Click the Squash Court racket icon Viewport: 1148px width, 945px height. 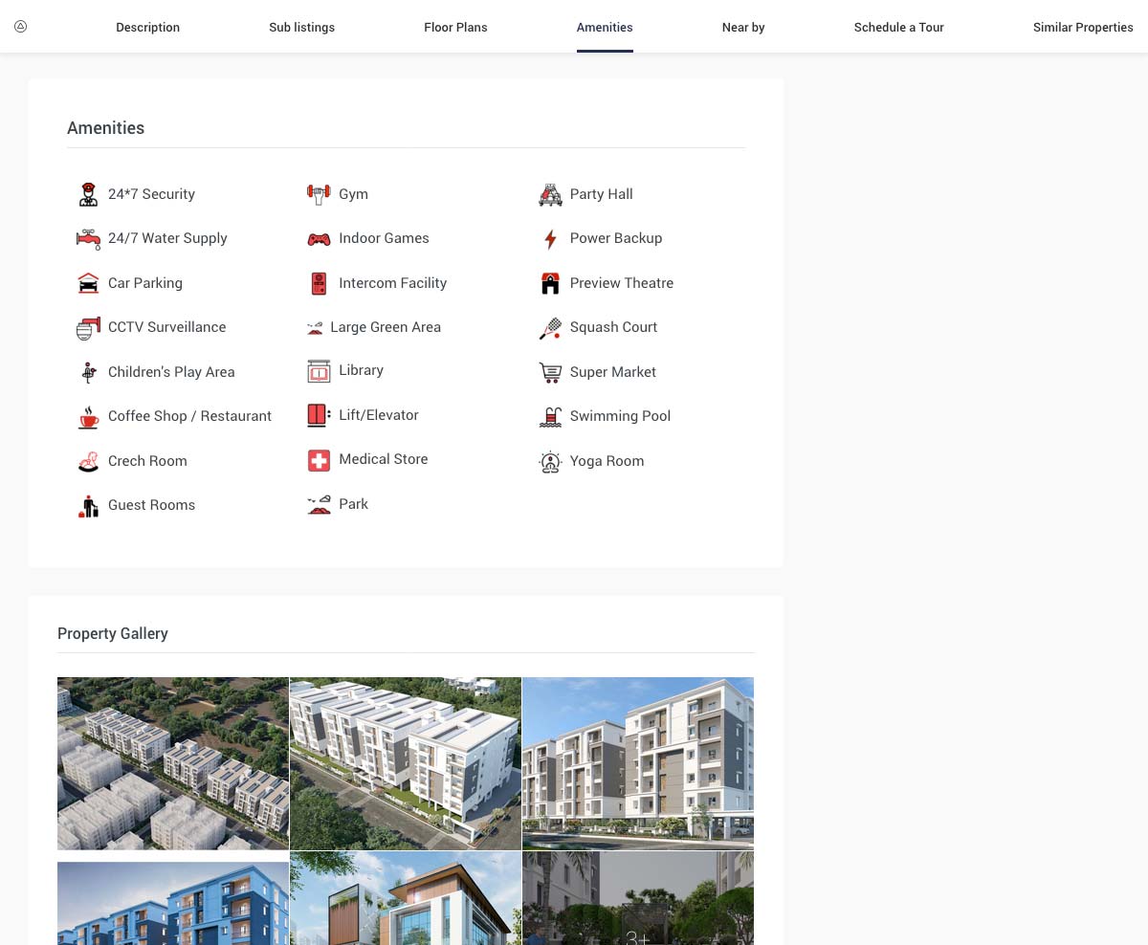(550, 328)
